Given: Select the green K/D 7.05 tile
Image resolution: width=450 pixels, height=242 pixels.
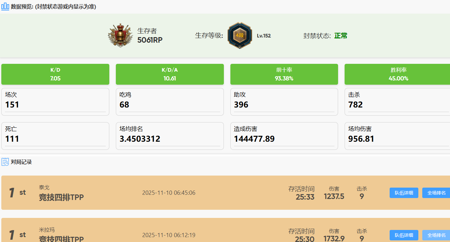Looking at the screenshot, I should click(55, 74).
